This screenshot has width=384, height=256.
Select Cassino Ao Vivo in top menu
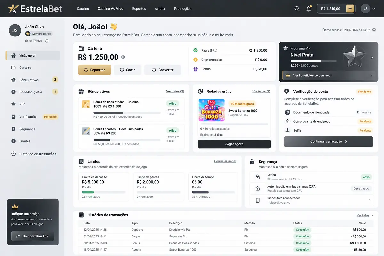[110, 9]
